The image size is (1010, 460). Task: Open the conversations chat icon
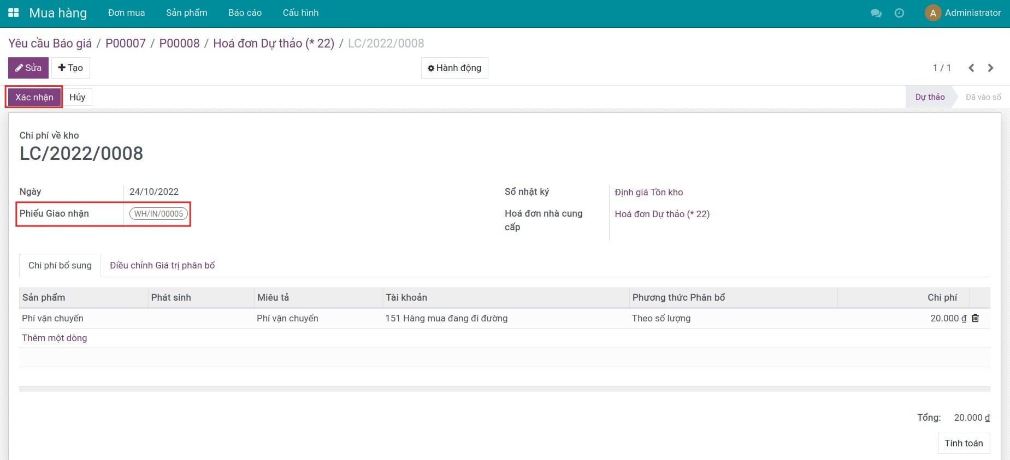click(876, 13)
